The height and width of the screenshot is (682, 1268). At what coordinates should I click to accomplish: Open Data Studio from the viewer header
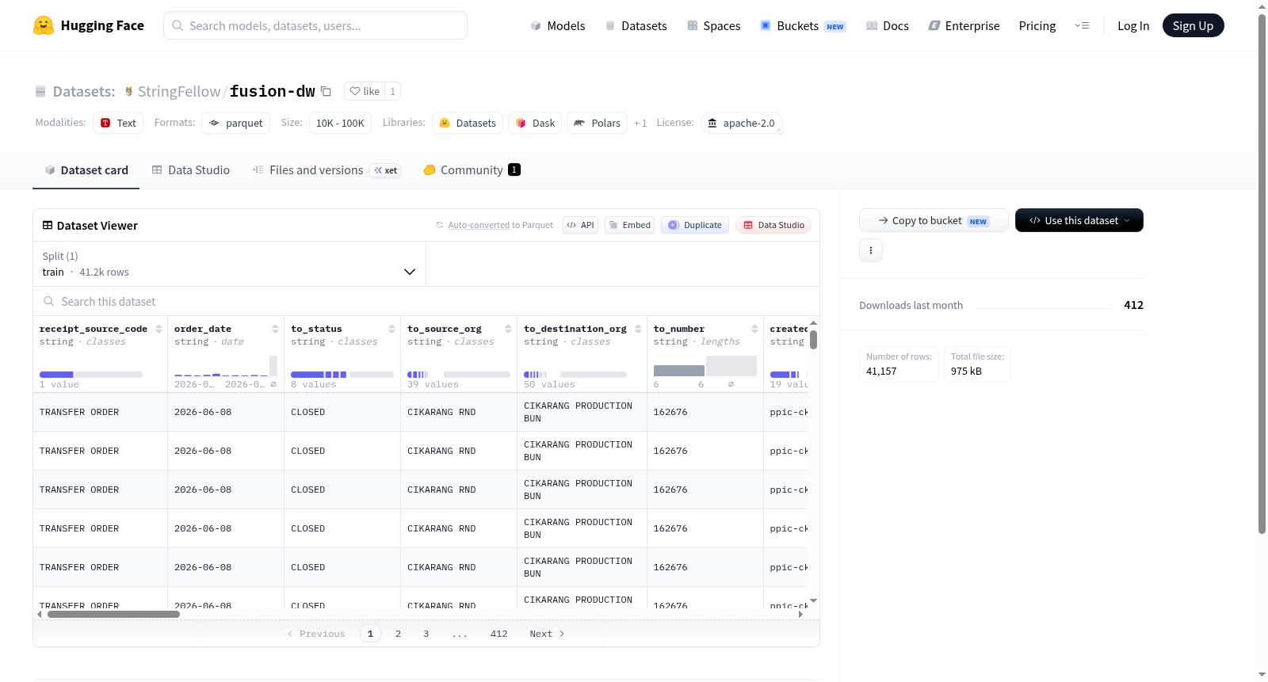pos(773,225)
